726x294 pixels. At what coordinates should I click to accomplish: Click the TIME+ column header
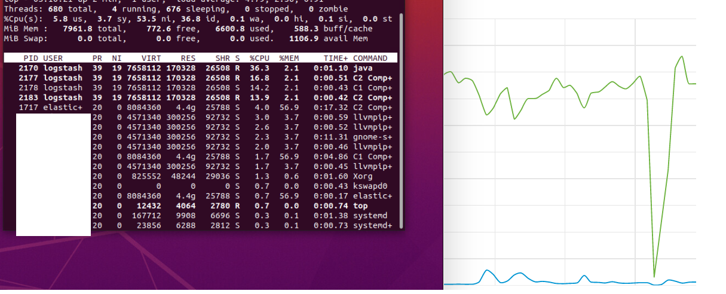coord(336,58)
